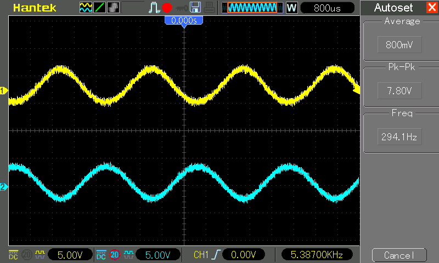439x263 pixels.
Task: Click the waveform memory overview thumbnail
Action: click(252, 8)
